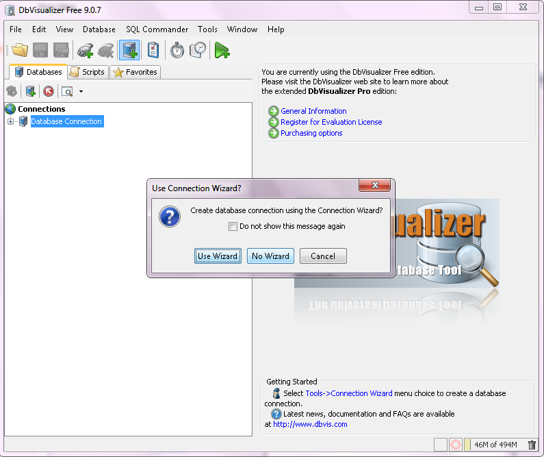Open the SQL Commander menu

(x=157, y=29)
